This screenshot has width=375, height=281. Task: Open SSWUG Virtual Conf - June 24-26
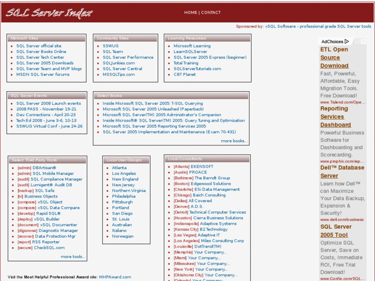pyautogui.click(x=50, y=126)
